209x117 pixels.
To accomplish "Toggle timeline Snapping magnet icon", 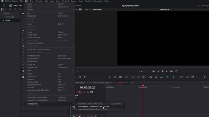I will click(x=151, y=77).
